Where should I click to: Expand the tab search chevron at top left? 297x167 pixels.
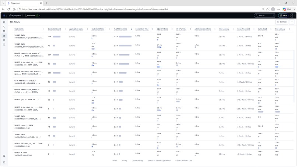click(x=3, y=3)
